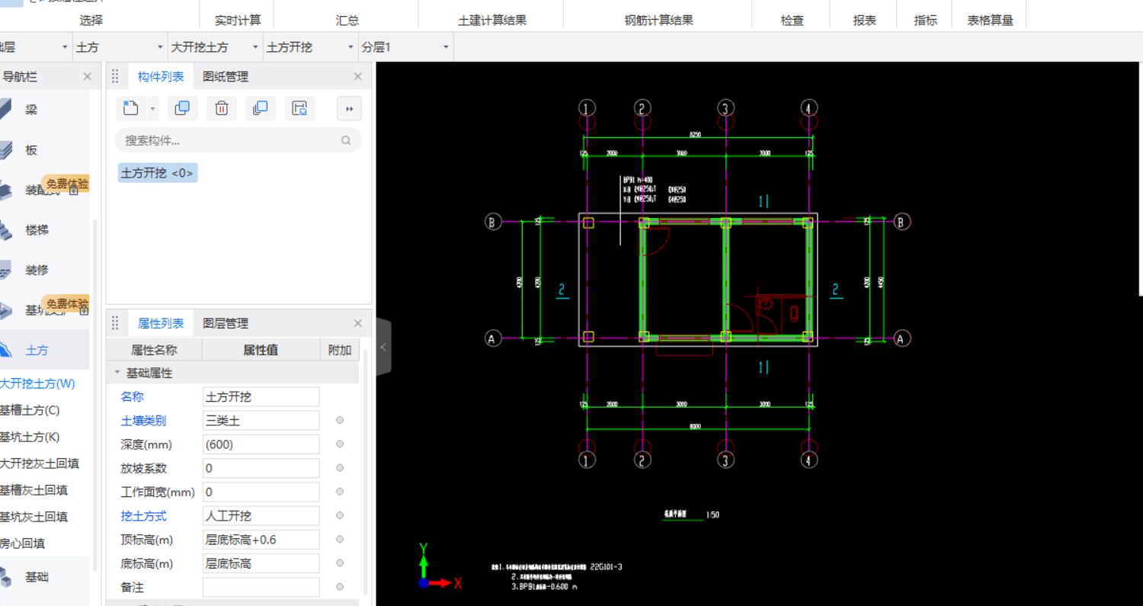Switch to the 图层管理 tab
Viewport: 1143px width, 606px height.
point(226,323)
